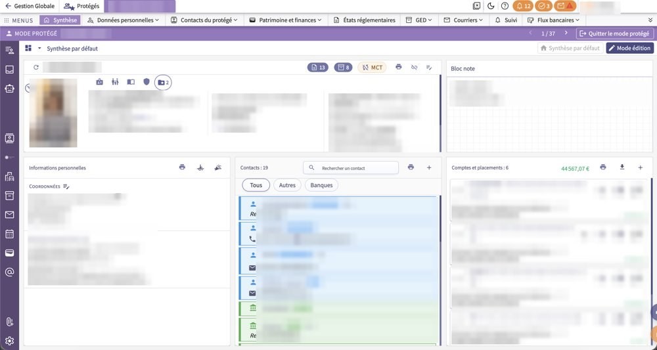
Task: Open the Suivi menu item
Action: [506, 20]
